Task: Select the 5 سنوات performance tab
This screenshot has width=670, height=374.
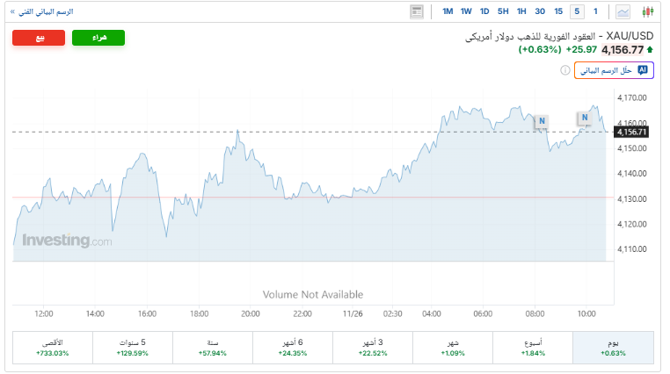Action: point(133,348)
